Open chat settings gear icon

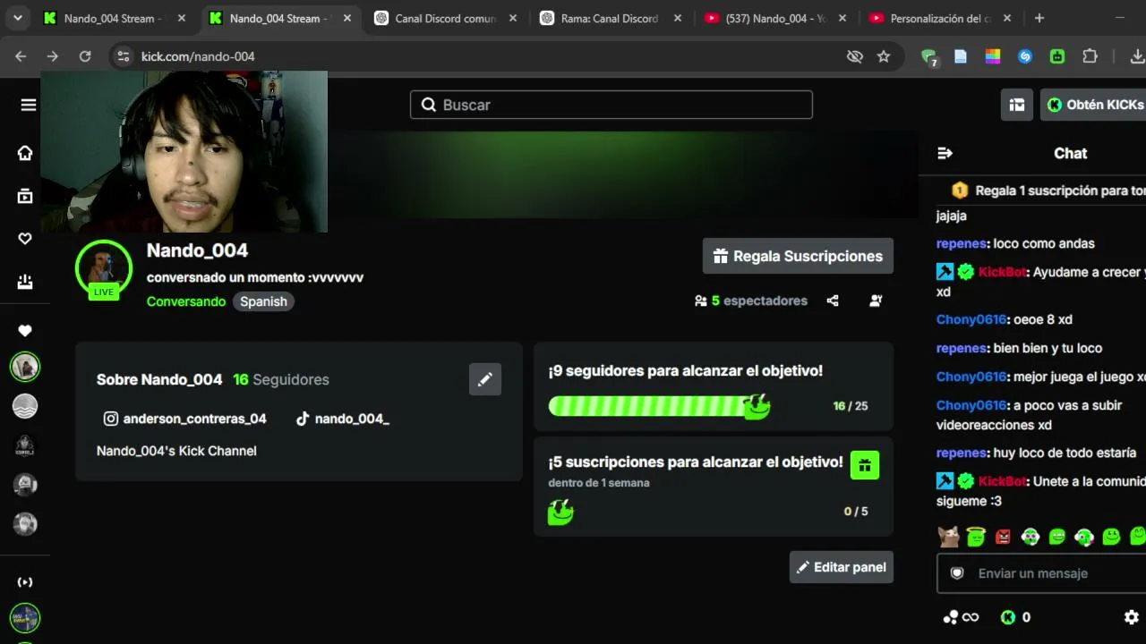1132,617
